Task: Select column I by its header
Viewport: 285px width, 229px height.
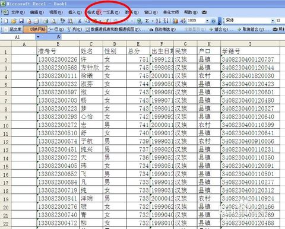Action: tap(250, 44)
